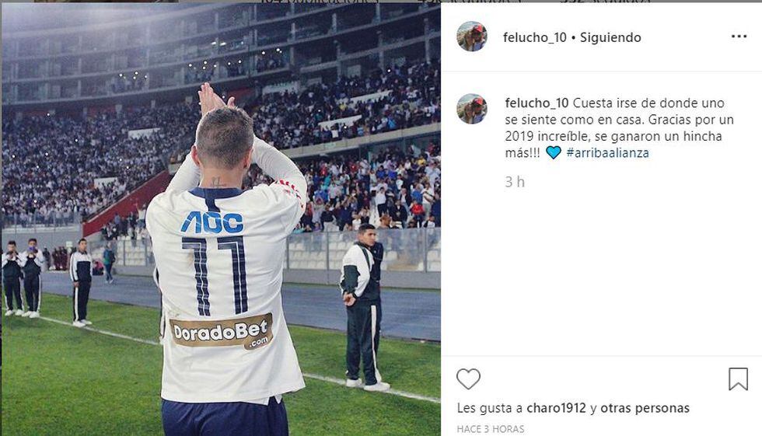This screenshot has width=762, height=436.
Task: Open the #arribaalianza hashtag
Action: point(607,152)
